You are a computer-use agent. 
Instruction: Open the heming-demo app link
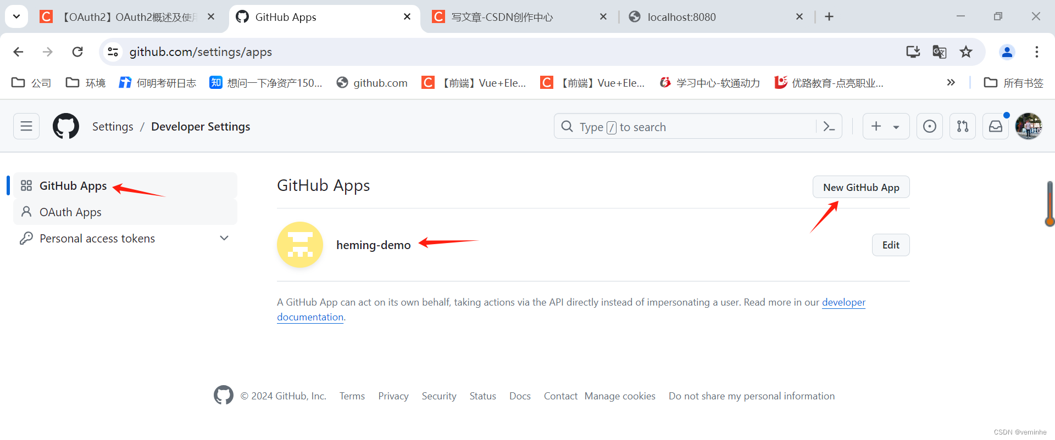(x=374, y=245)
